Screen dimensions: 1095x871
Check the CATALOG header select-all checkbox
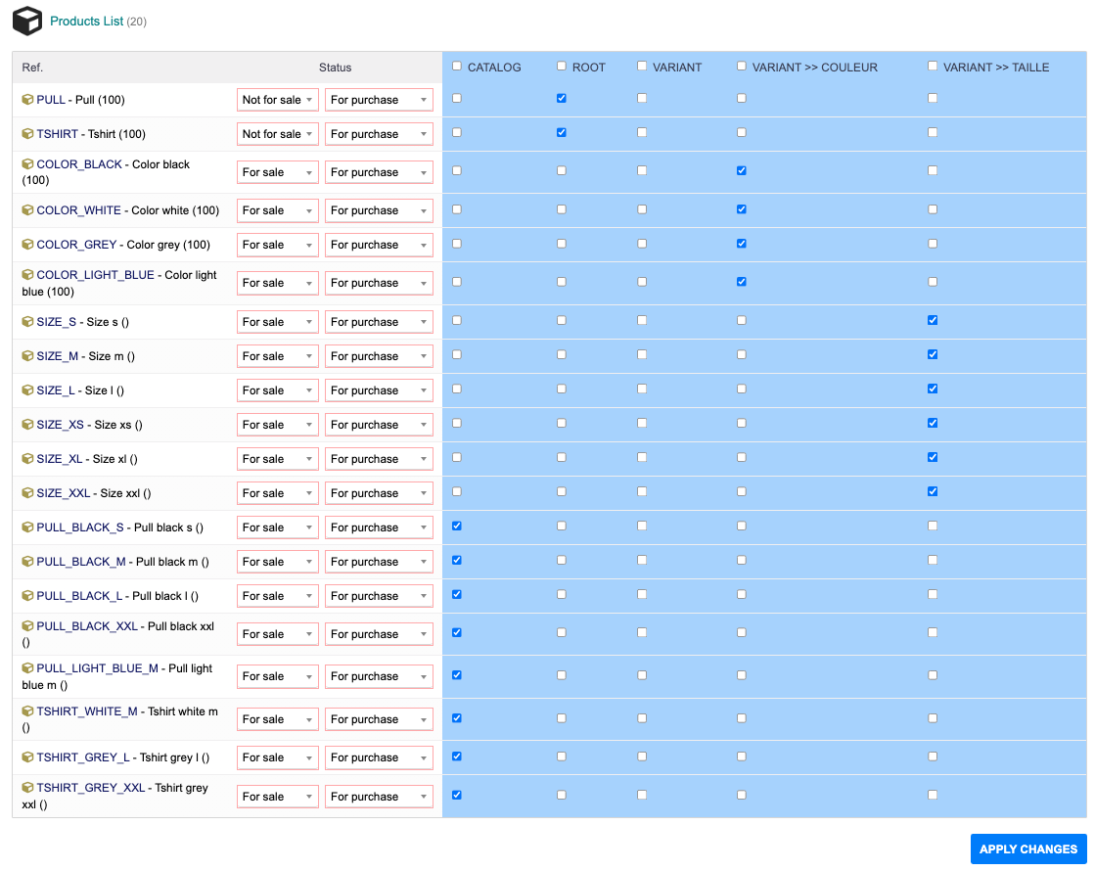[x=457, y=67]
